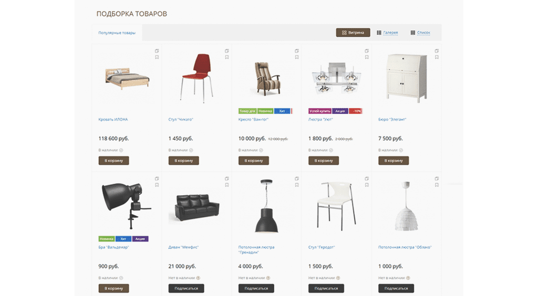Click compare icon on Бюро "Элегант" card

tap(437, 51)
